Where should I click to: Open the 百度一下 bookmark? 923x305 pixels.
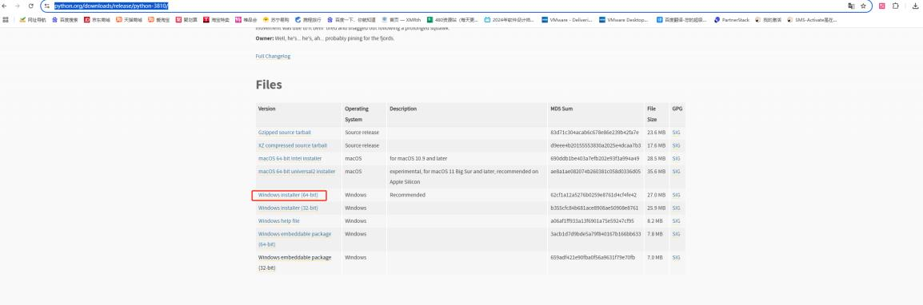click(x=351, y=19)
